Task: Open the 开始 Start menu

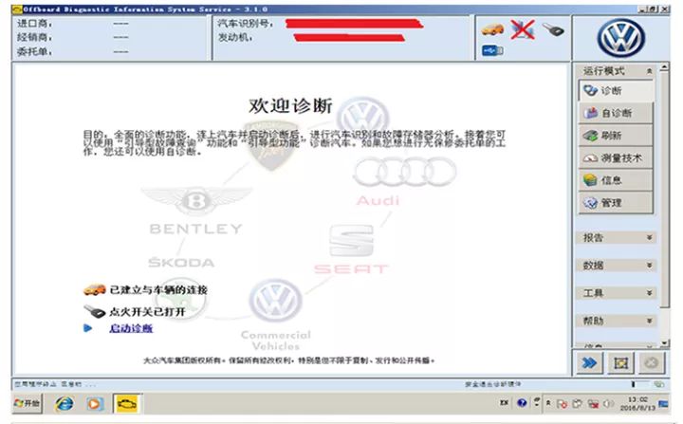Action: pos(27,403)
